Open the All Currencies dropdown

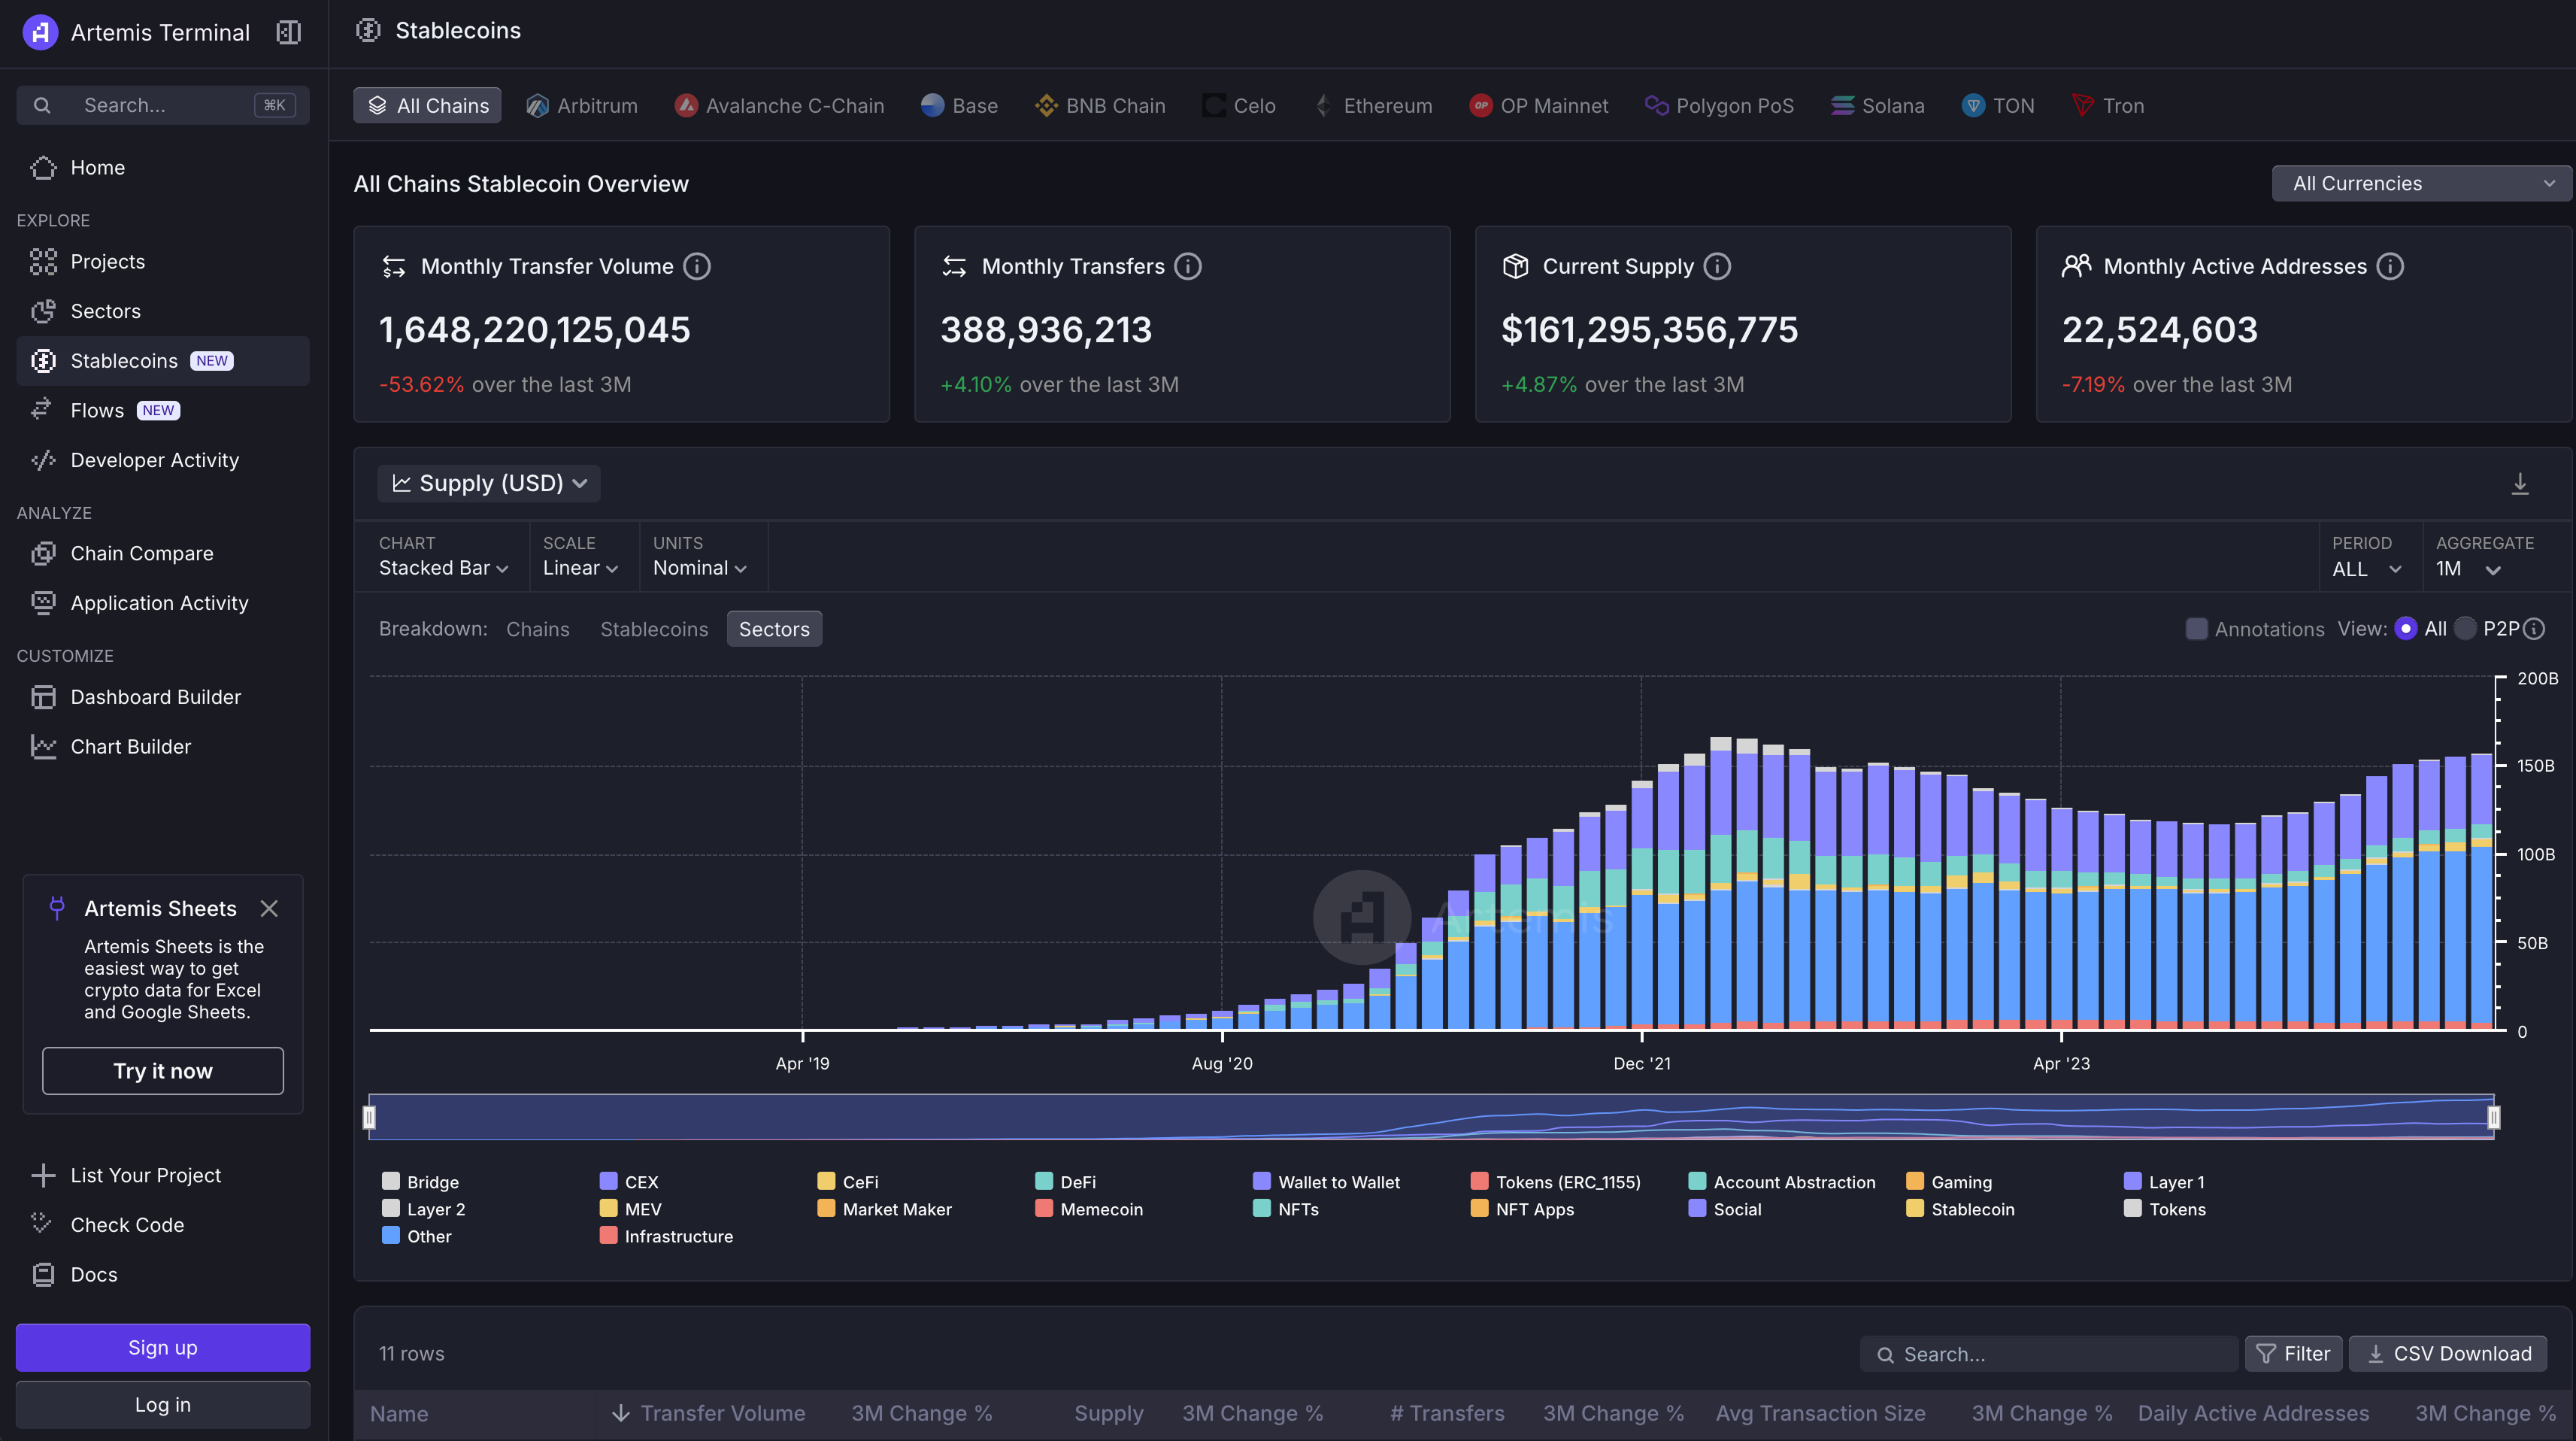coord(2421,184)
